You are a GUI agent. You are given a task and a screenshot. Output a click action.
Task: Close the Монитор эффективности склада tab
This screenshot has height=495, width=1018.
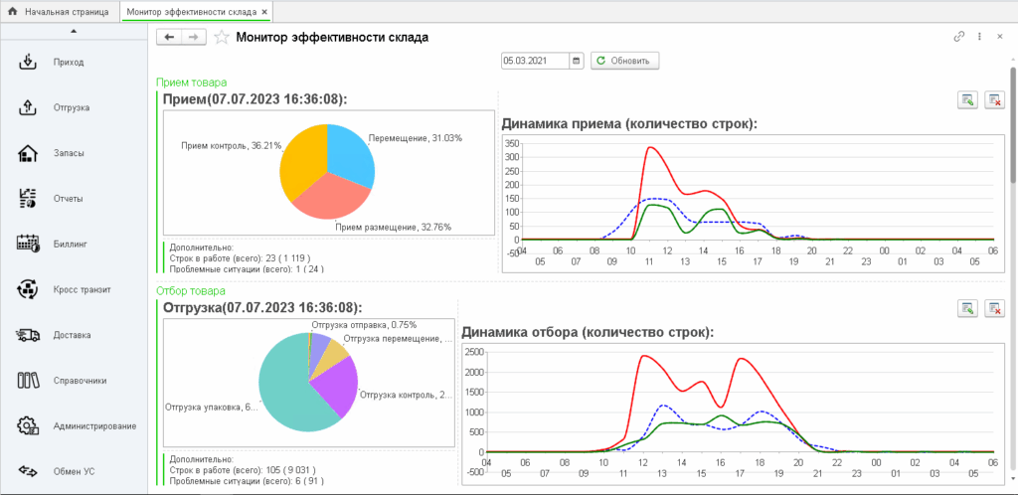[264, 11]
